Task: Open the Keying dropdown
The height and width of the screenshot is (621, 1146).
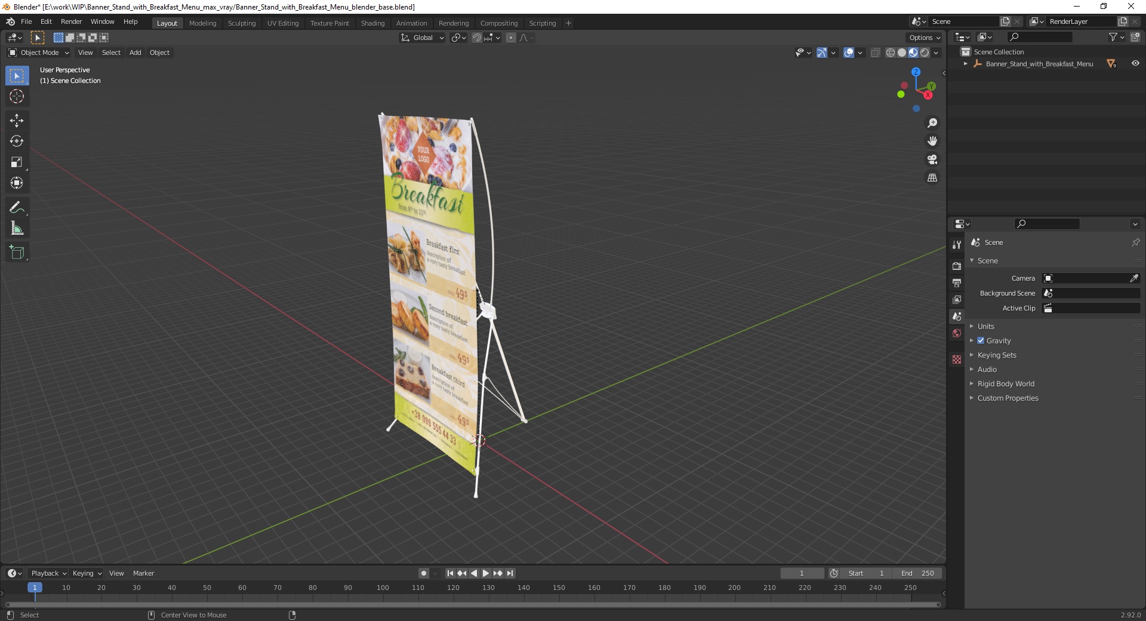Action: 87,573
